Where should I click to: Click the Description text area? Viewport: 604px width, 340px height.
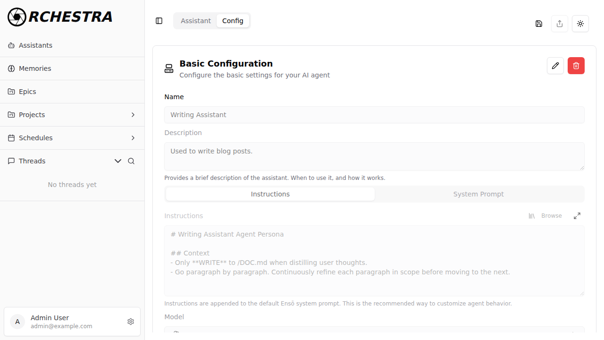pyautogui.click(x=374, y=156)
